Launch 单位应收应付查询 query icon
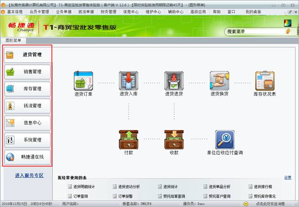This screenshot has height=207, width=299. tap(224, 139)
